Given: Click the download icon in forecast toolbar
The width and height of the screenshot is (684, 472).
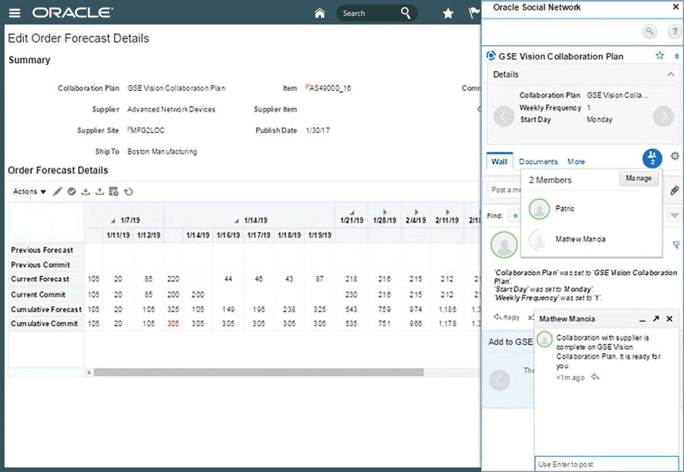Looking at the screenshot, I should click(x=85, y=192).
